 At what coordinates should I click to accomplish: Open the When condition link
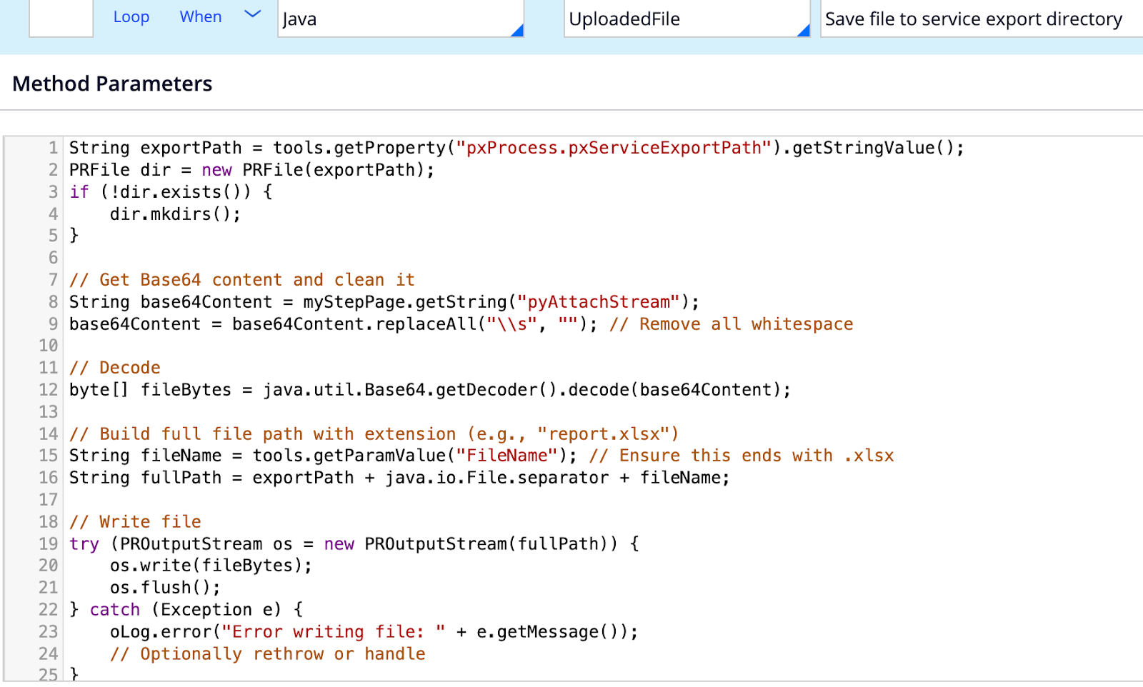pyautogui.click(x=201, y=17)
